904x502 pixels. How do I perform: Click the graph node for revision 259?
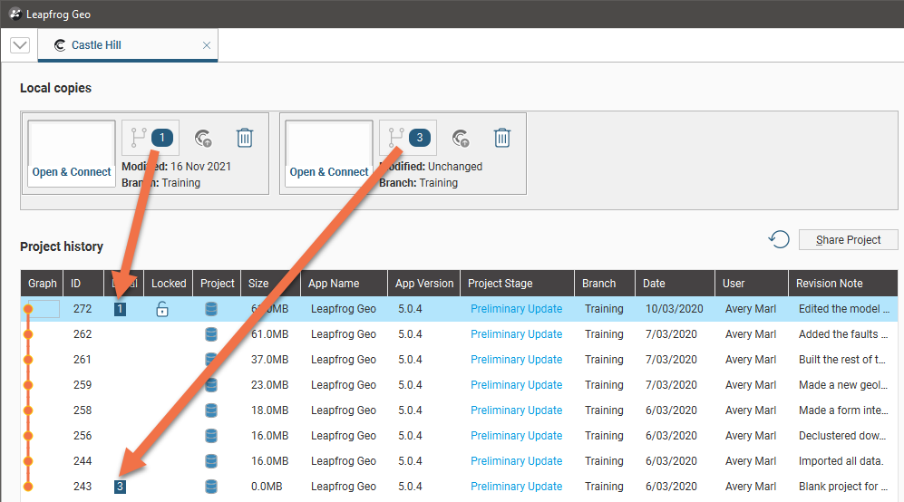point(28,385)
